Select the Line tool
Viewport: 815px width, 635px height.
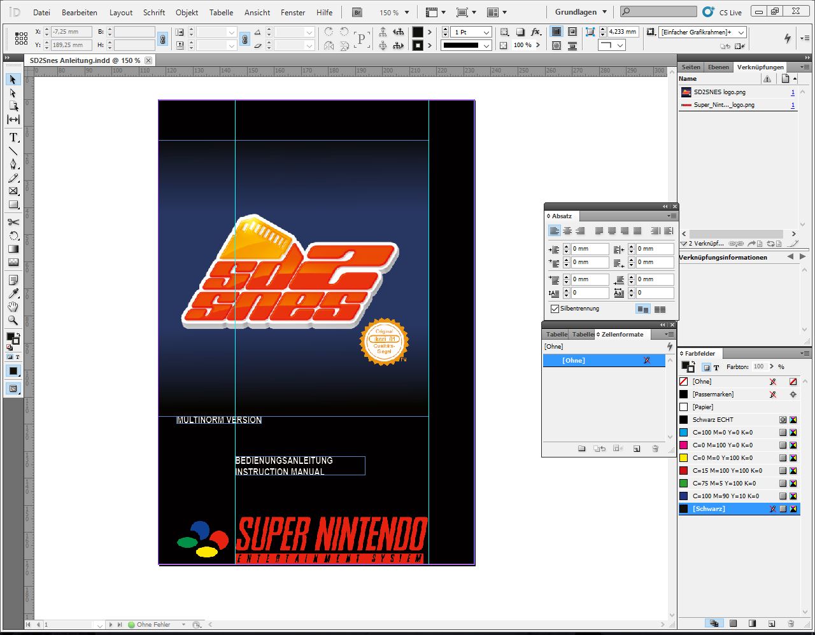(x=13, y=151)
